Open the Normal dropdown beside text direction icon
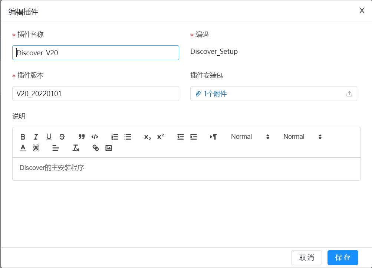This screenshot has height=268, width=372. coord(250,137)
